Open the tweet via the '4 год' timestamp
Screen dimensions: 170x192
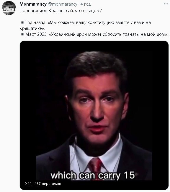[86, 4]
